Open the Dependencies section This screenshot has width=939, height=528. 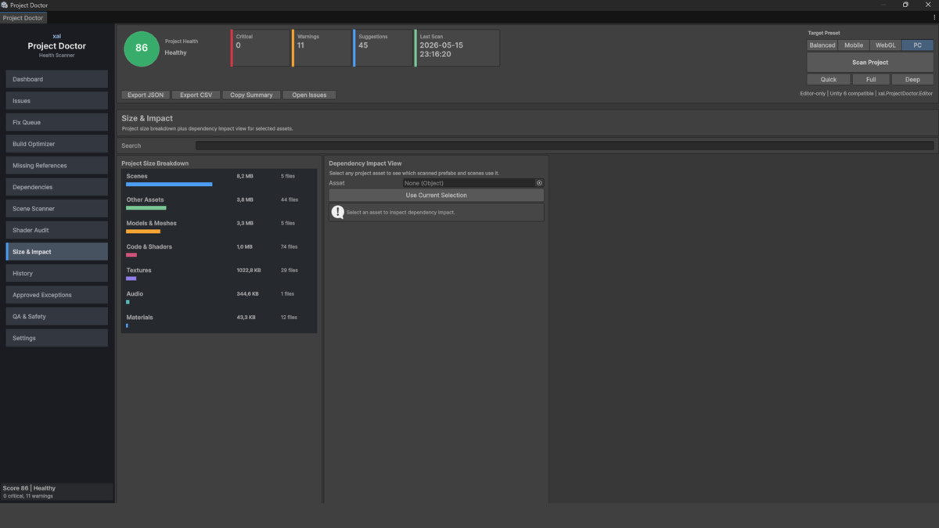(x=57, y=187)
